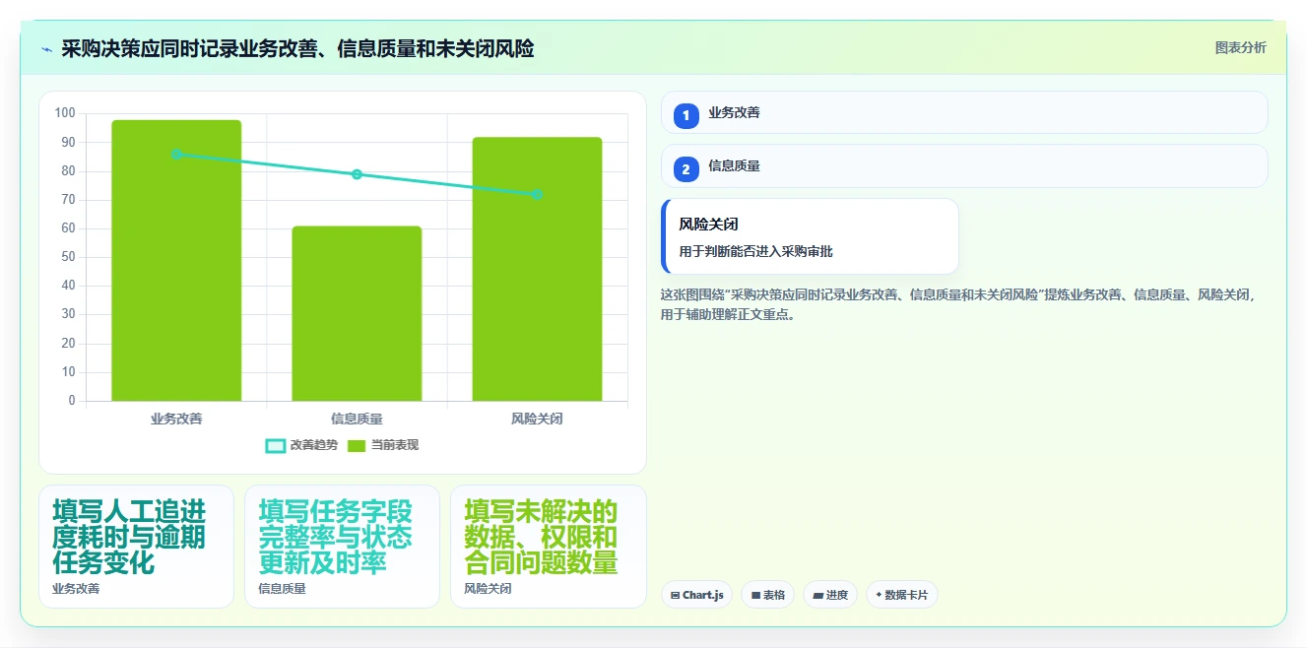Click the 50 y-axis value
1307x648 pixels.
tap(69, 257)
